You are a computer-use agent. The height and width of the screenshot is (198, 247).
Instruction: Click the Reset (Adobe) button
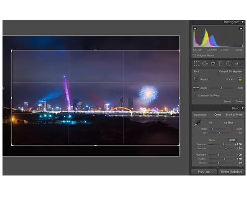click(231, 172)
